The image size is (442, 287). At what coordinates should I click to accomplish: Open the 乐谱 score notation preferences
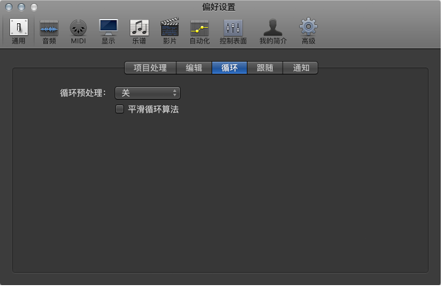139,31
